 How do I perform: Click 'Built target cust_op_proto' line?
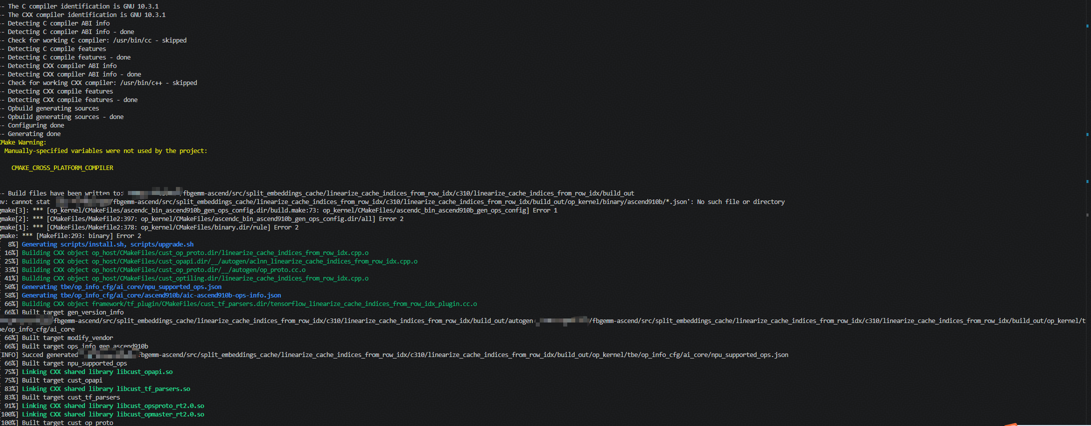(57, 423)
